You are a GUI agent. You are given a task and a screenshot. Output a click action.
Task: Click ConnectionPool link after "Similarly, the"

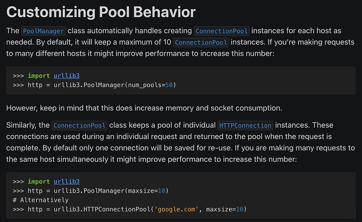[x=80, y=125]
